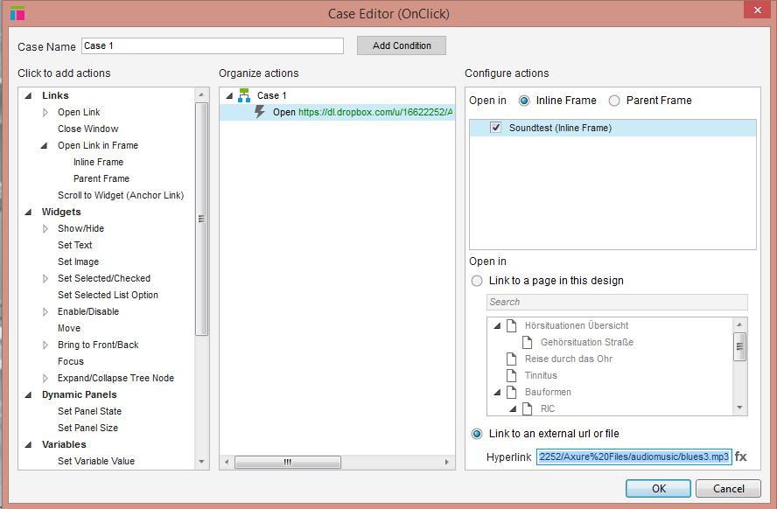
Task: Select the Close Window action
Action: click(87, 129)
